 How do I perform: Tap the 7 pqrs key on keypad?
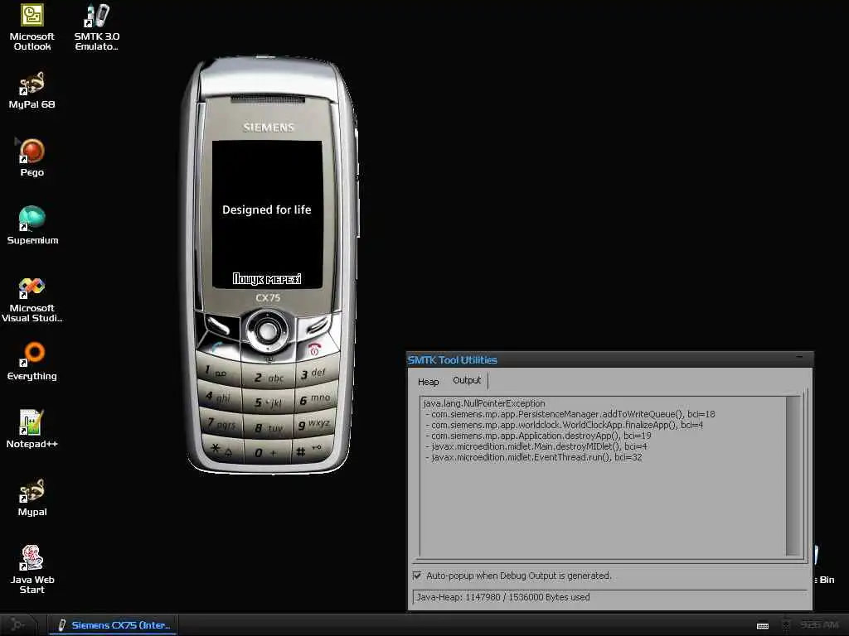click(x=221, y=423)
